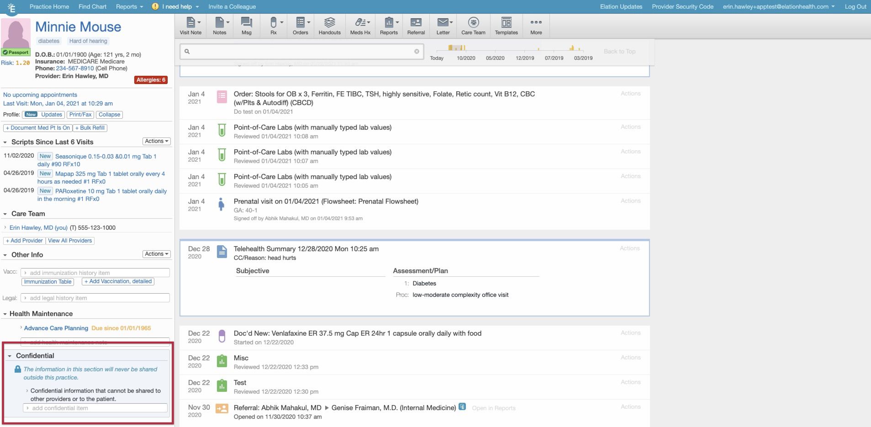Viewport: 871px width, 427px height.
Task: Open the Other Info Actions dropdown
Action: point(157,254)
